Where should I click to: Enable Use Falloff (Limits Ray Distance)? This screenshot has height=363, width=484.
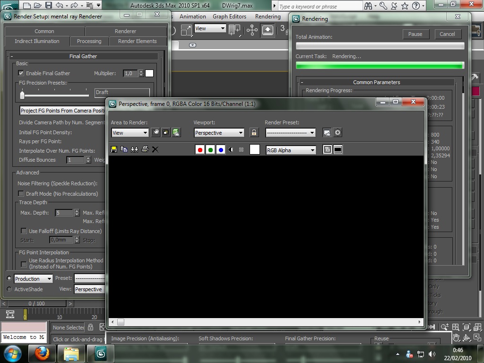[24, 231]
